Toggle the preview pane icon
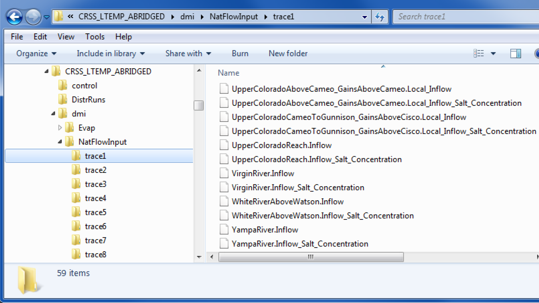The image size is (539, 303). (515, 53)
